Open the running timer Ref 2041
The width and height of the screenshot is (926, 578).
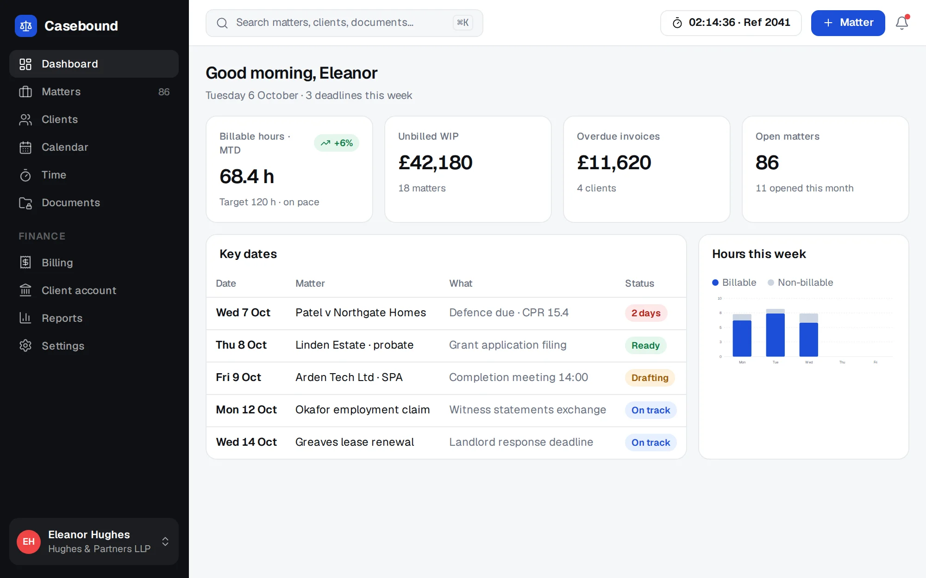(x=731, y=23)
